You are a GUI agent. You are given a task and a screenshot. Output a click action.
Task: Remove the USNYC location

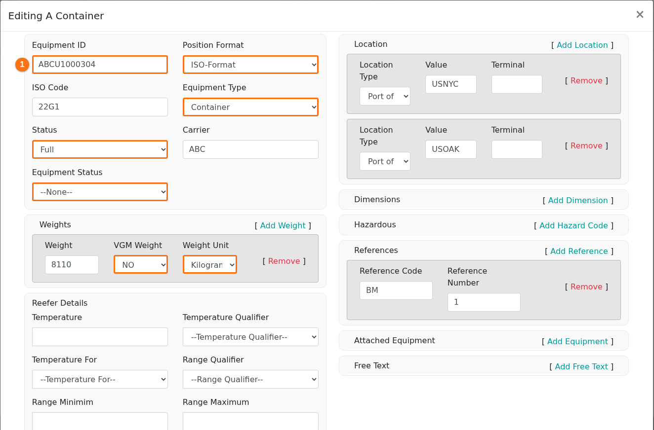coord(586,81)
